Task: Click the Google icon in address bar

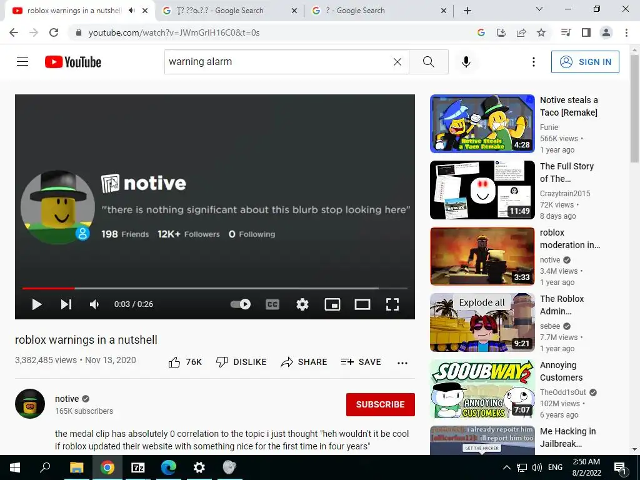Action: [x=481, y=32]
